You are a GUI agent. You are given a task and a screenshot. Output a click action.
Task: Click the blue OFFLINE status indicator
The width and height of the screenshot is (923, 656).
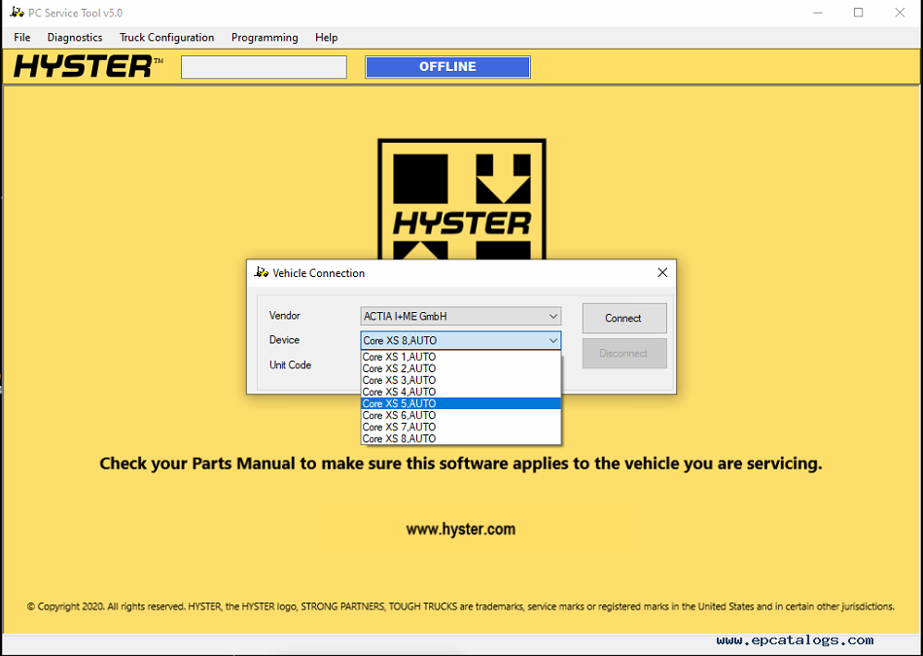point(447,67)
